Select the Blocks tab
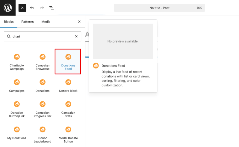The width and height of the screenshot is (239, 147). (9, 22)
